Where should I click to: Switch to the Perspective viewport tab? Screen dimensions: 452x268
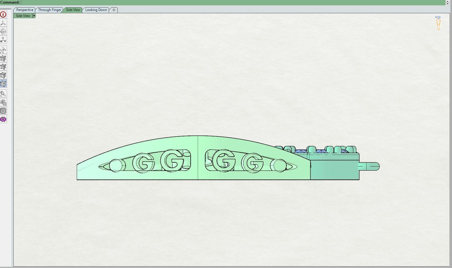click(25, 10)
